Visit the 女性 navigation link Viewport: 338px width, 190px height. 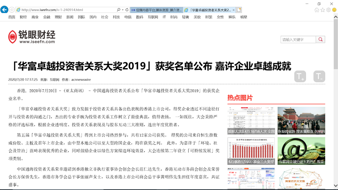click(x=220, y=17)
